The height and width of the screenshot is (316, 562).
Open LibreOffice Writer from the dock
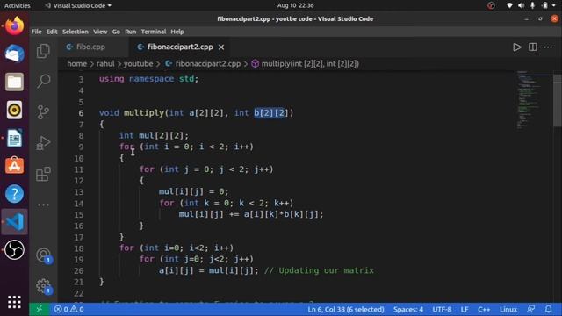point(14,138)
